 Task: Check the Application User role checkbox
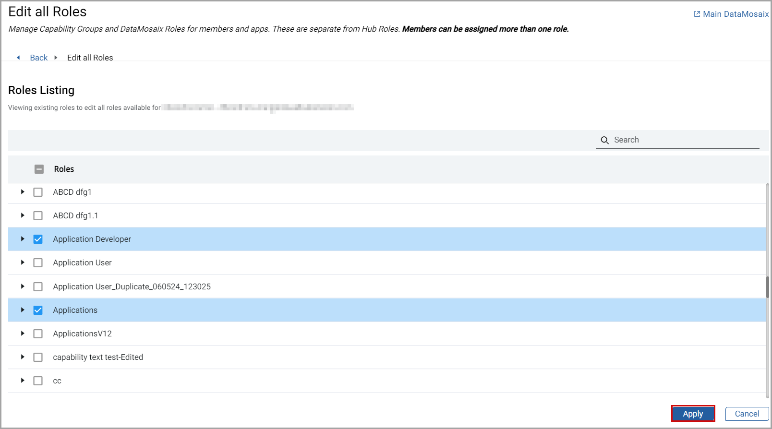coord(38,262)
